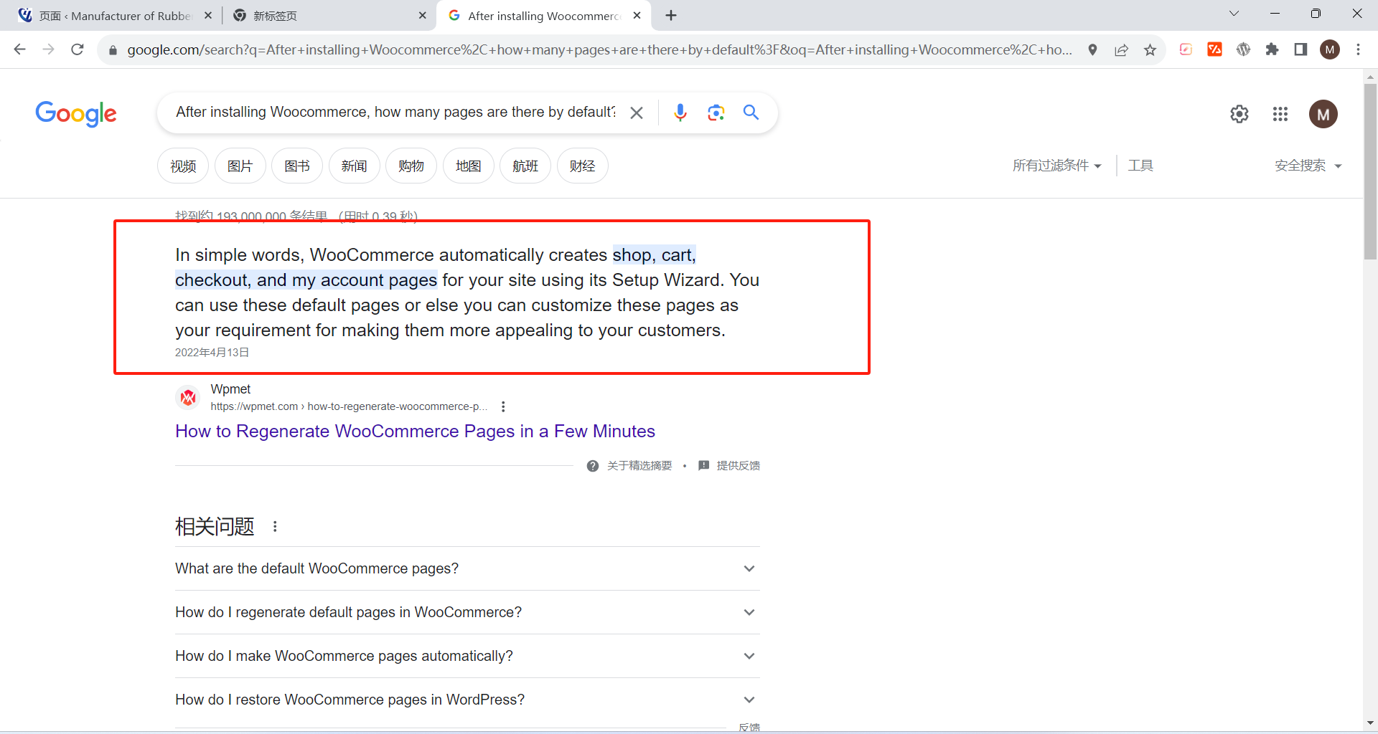Toggle the browser side panel
1378x734 pixels.
point(1300,49)
